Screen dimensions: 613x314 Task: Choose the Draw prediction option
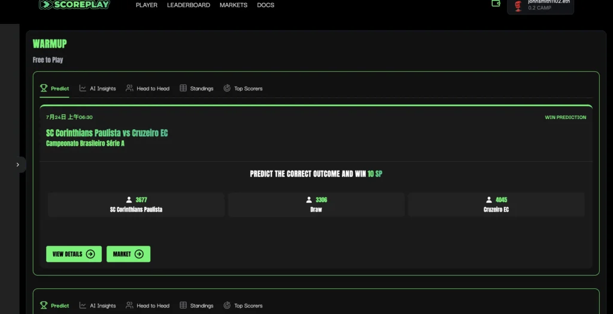316,205
